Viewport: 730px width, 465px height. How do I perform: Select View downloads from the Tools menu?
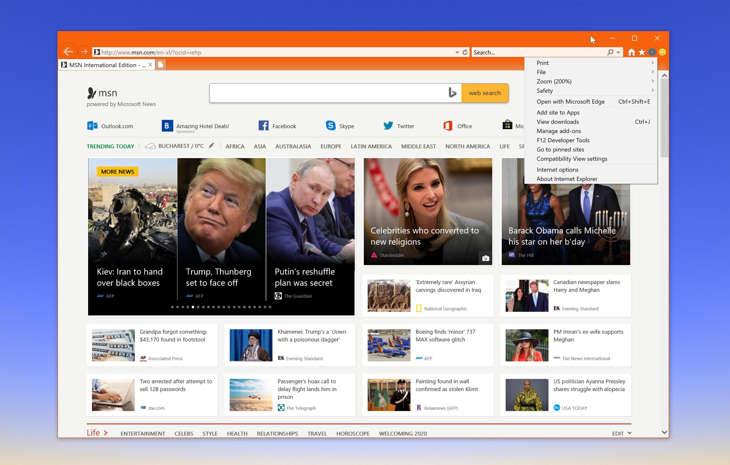click(591, 122)
